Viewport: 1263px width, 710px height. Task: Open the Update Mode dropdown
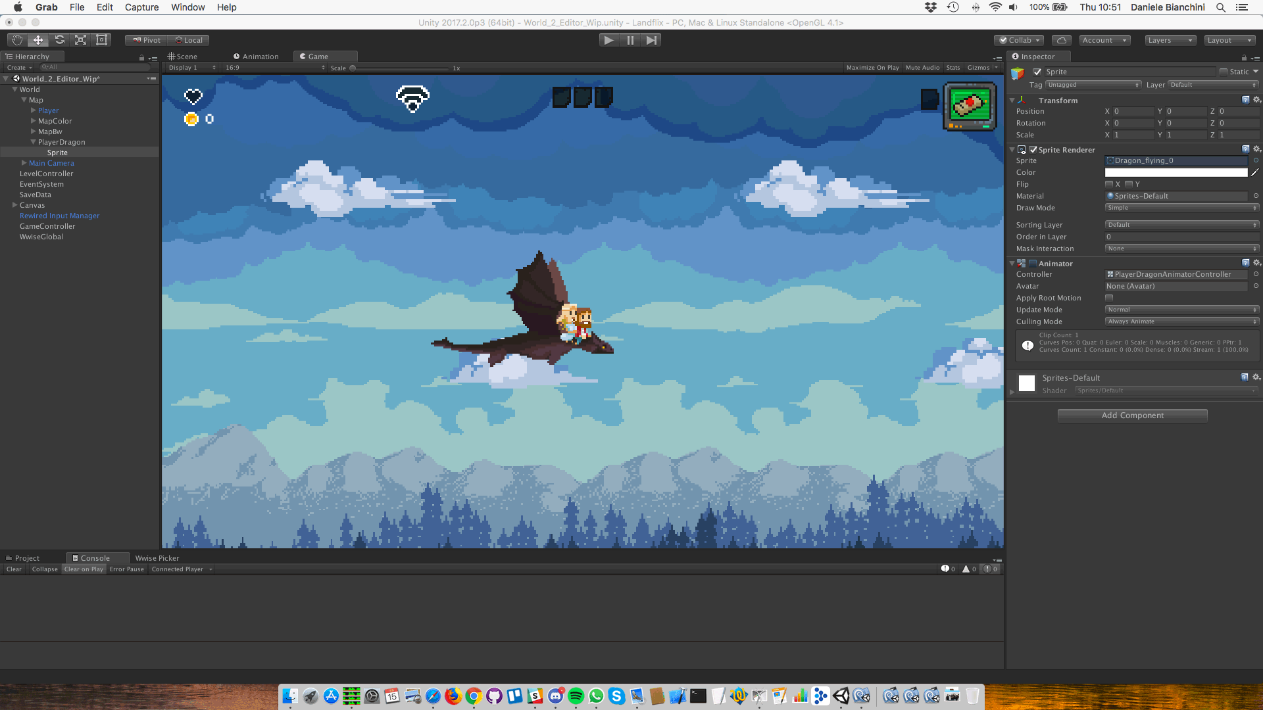coord(1182,310)
